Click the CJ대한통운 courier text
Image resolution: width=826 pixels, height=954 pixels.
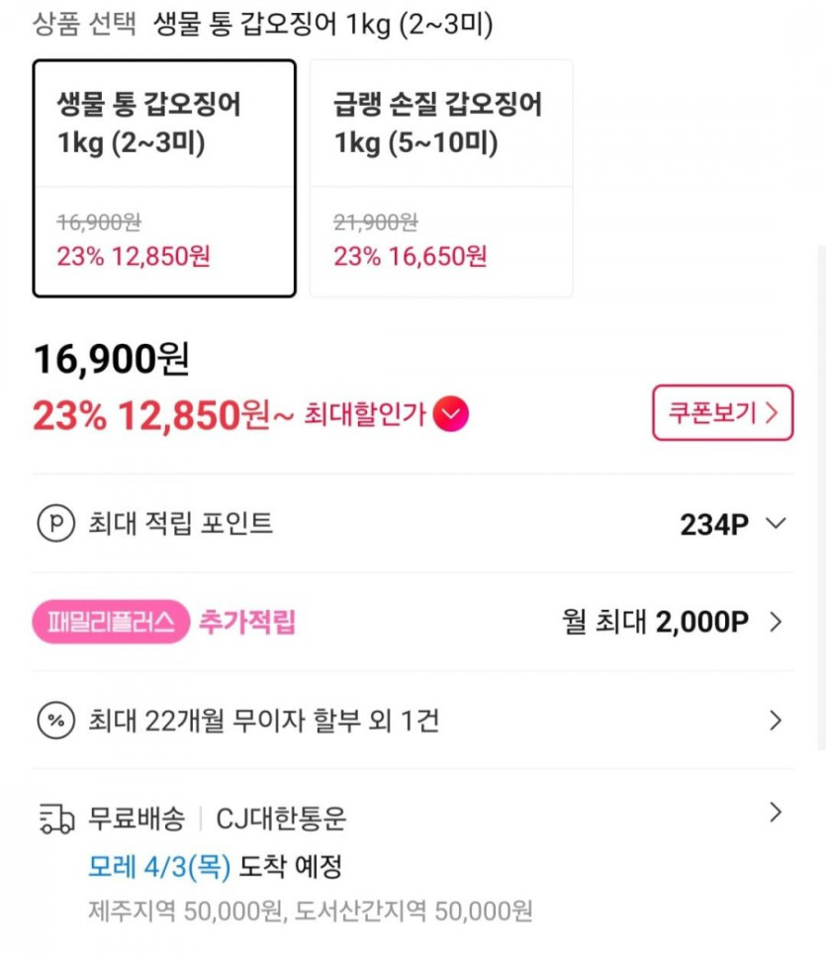(282, 819)
